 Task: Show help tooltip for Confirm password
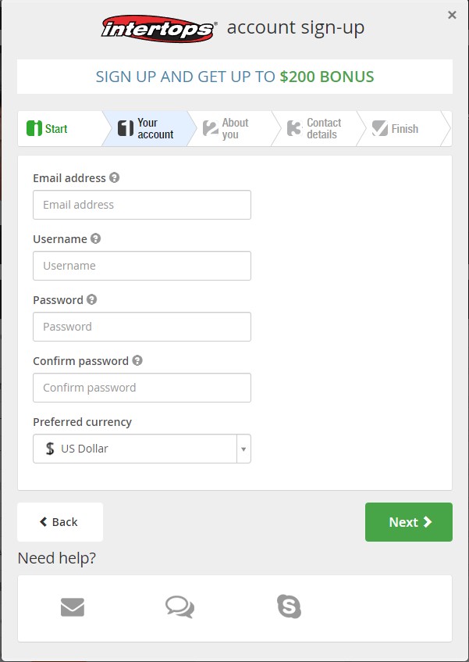pos(137,360)
